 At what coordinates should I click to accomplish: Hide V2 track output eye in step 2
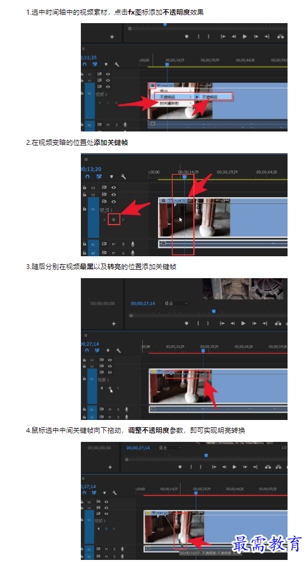click(x=114, y=194)
